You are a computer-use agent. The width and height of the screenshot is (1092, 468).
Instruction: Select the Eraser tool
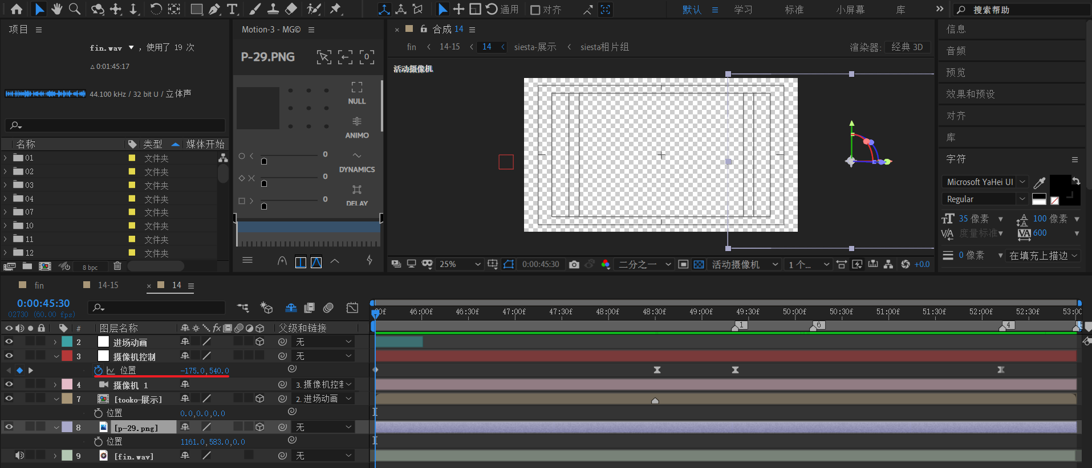291,9
